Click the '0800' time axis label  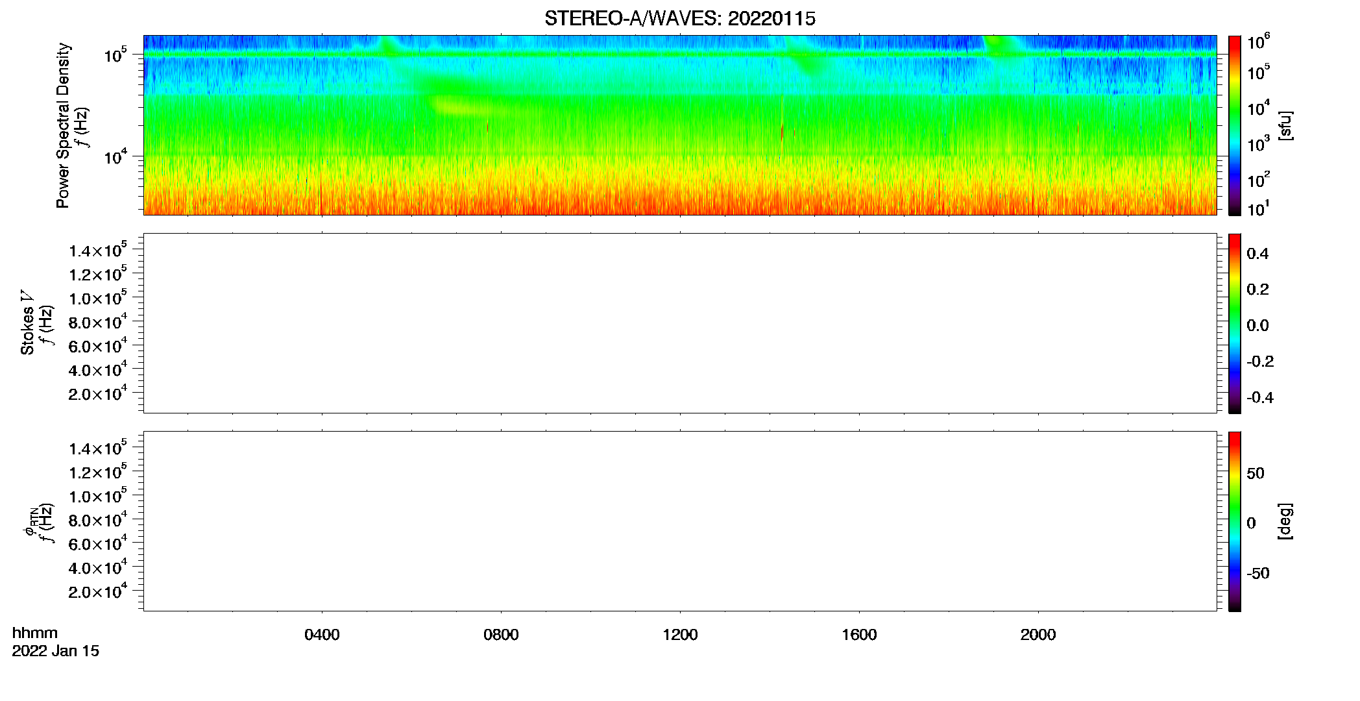(501, 635)
